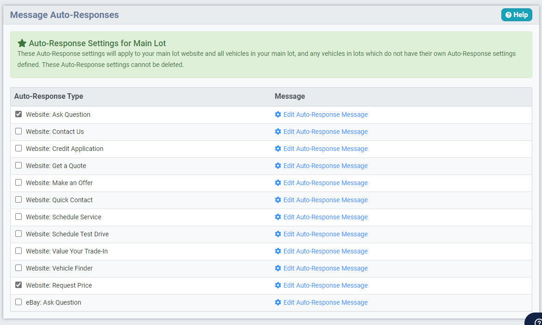Click the 'Website: Get a Quote' label text
This screenshot has height=325, width=542.
point(56,166)
